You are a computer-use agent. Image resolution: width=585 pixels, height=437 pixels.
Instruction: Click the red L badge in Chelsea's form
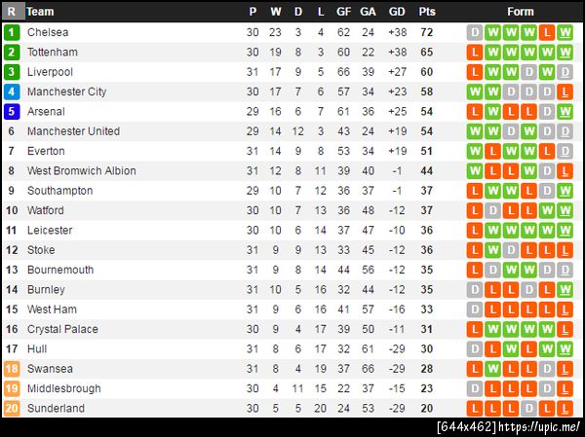click(547, 32)
